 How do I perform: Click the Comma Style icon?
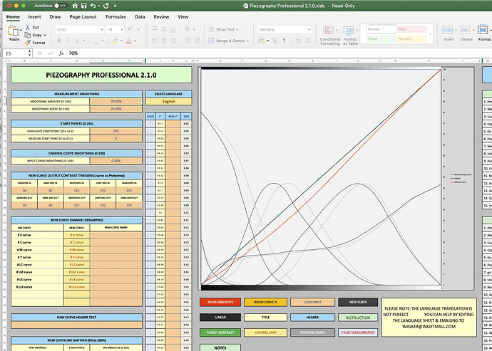(x=285, y=41)
